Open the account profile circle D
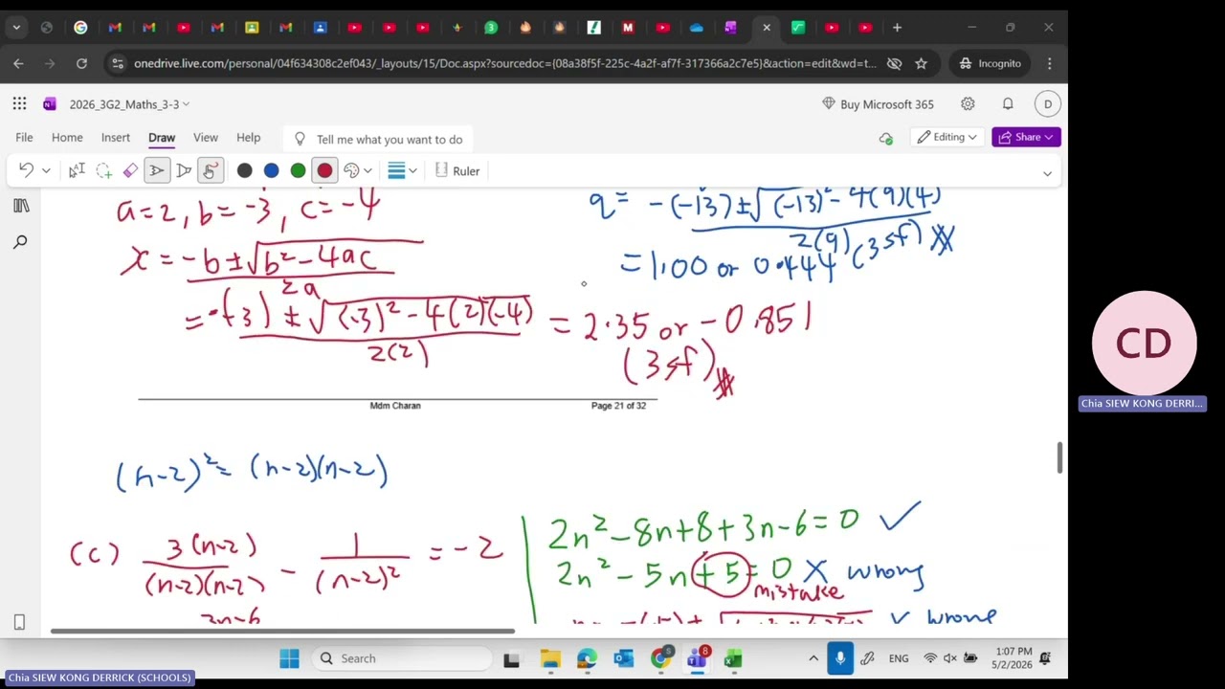Screen dimensions: 1225x689 click(1048, 103)
